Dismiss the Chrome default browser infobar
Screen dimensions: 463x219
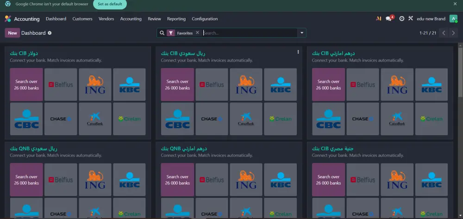455,4
